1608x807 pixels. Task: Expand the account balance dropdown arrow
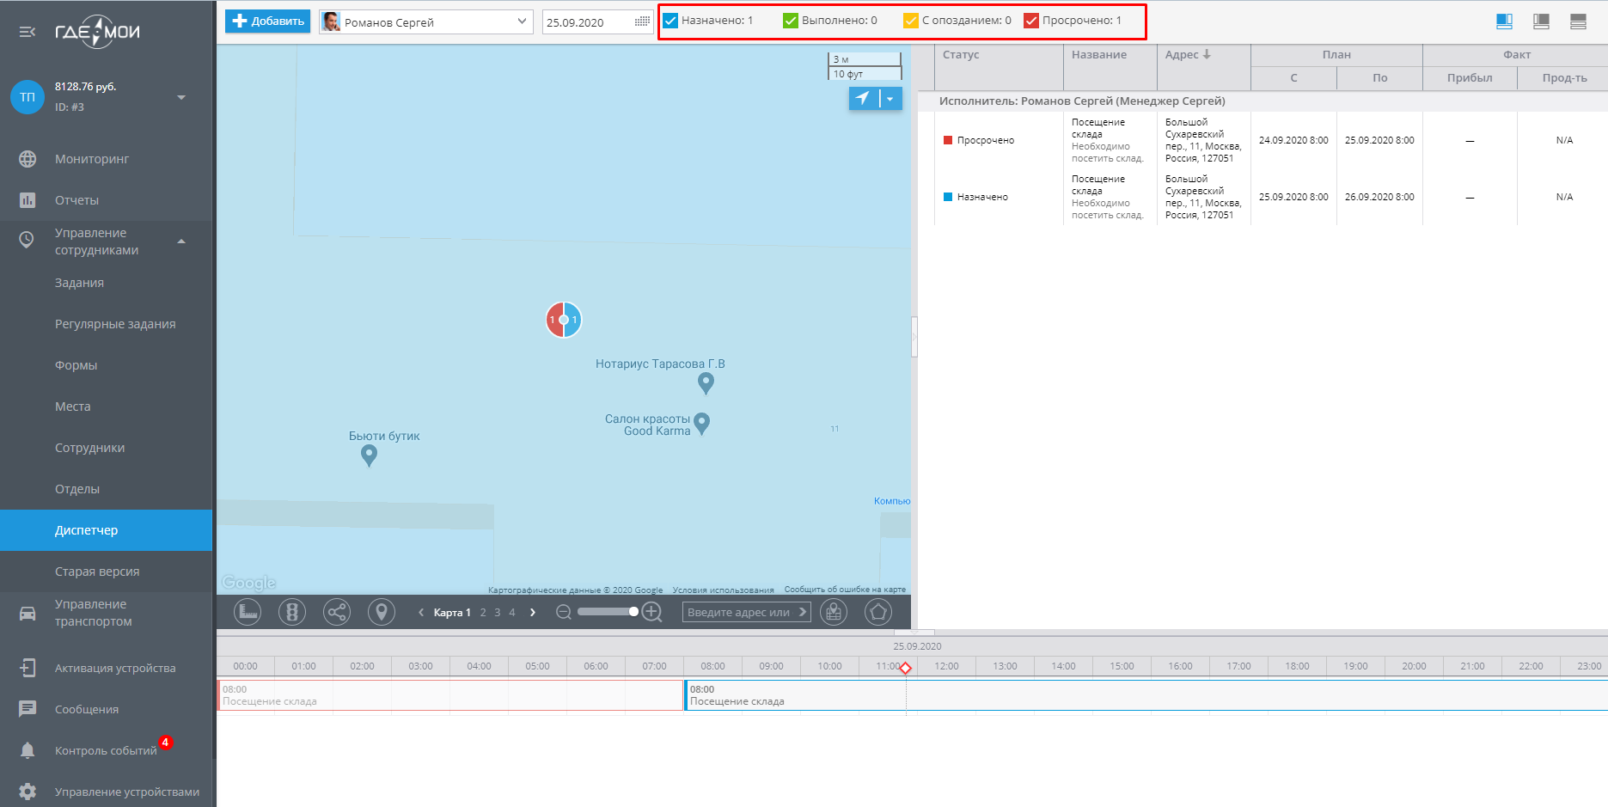pyautogui.click(x=181, y=97)
